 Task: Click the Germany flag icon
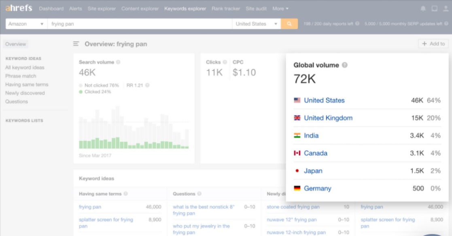297,188
